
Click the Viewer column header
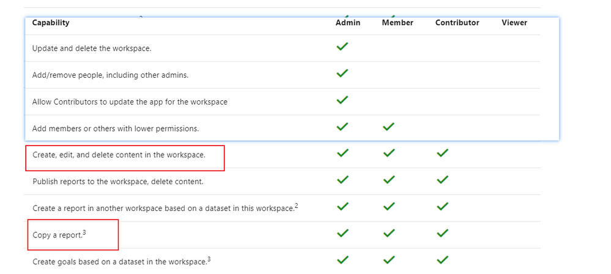click(x=514, y=23)
